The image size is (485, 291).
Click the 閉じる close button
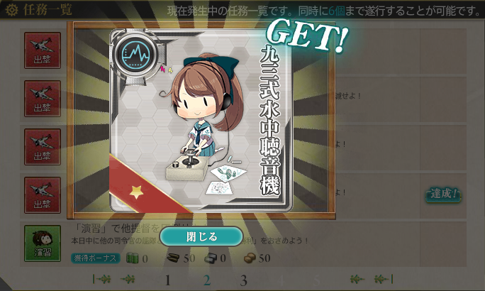201,236
